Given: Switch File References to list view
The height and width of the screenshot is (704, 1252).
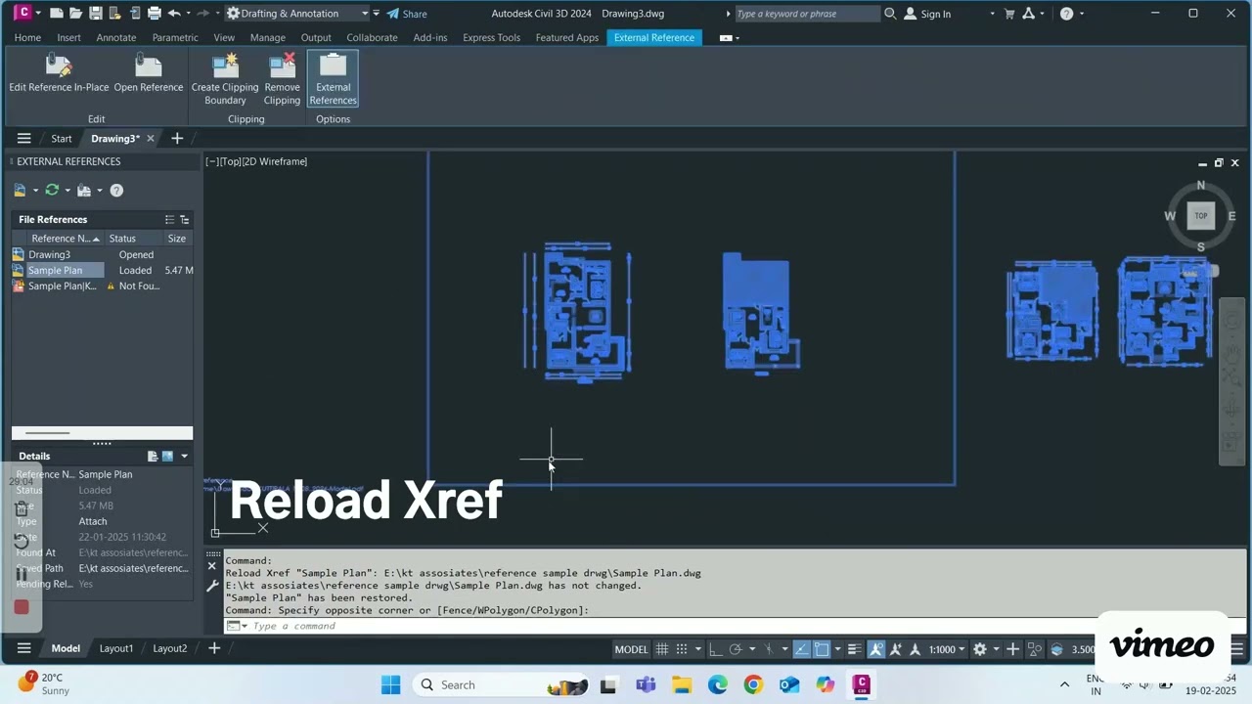Looking at the screenshot, I should point(169,220).
